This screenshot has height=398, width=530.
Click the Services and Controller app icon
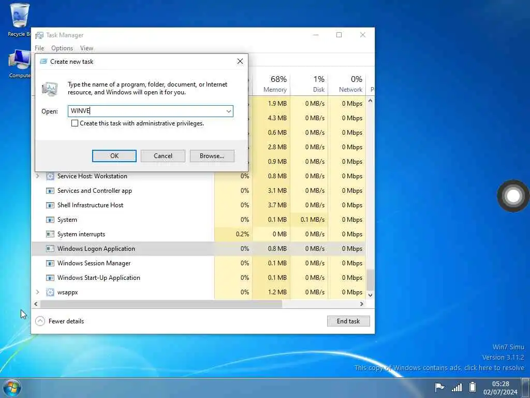(50, 191)
